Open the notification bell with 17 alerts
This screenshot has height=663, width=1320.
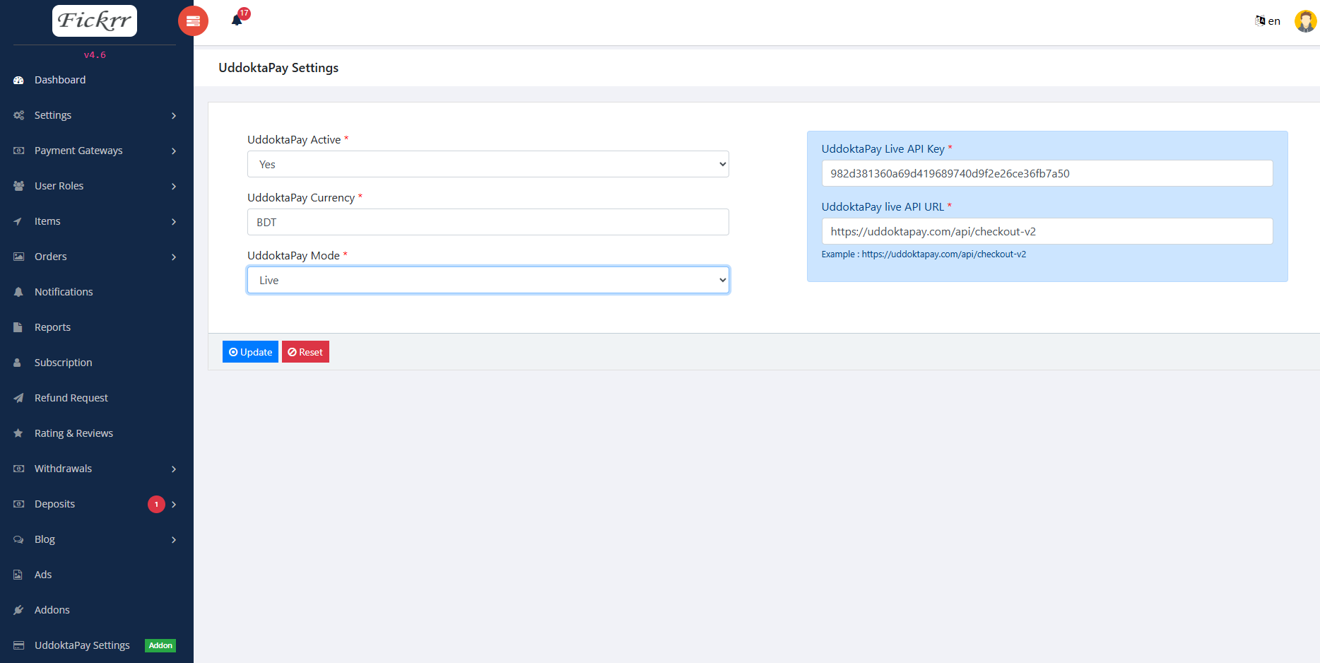237,20
